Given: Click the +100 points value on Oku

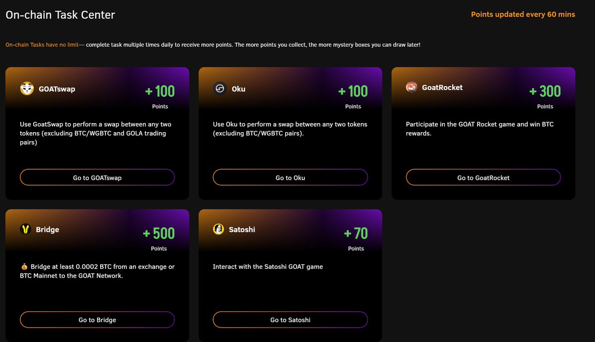Looking at the screenshot, I should 353,91.
